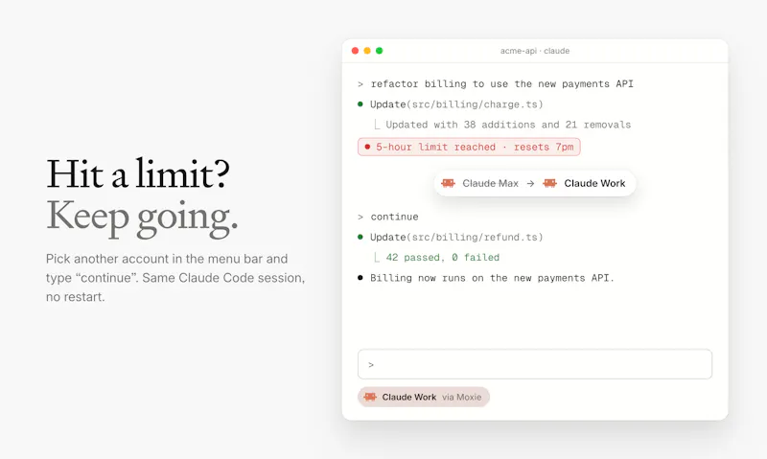The width and height of the screenshot is (767, 459).
Task: Click the black dot beside Billing message
Action: [x=360, y=278]
